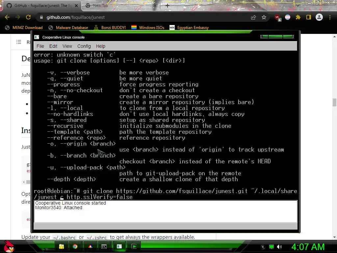
Task: Open the Windows ISOs bookmark
Action: point(148,28)
